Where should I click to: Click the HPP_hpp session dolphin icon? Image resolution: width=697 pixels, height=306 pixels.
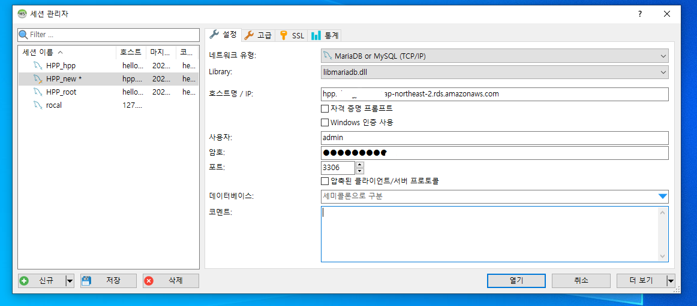pyautogui.click(x=38, y=66)
